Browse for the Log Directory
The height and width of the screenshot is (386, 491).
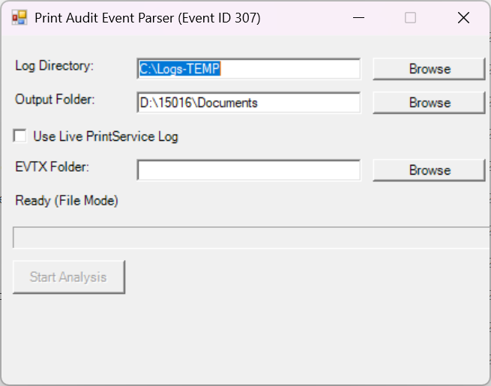click(x=429, y=69)
